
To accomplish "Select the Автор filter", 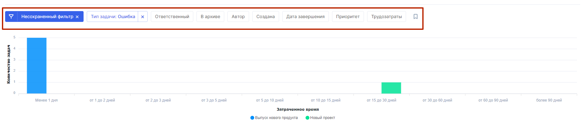I will tap(238, 17).
